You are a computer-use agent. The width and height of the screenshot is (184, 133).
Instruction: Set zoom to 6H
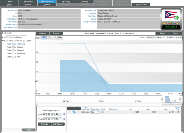(x=44, y=38)
